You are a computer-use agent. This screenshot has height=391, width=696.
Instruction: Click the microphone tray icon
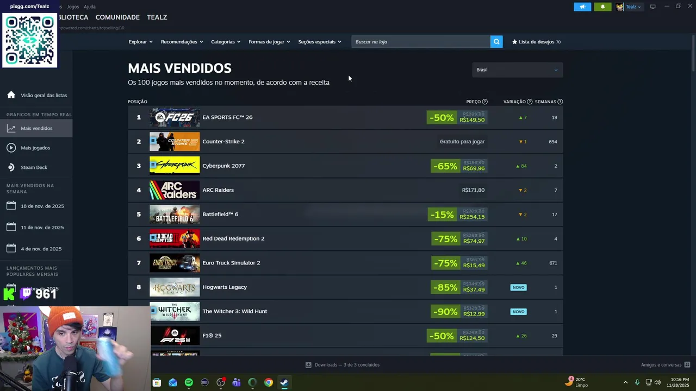click(x=637, y=382)
